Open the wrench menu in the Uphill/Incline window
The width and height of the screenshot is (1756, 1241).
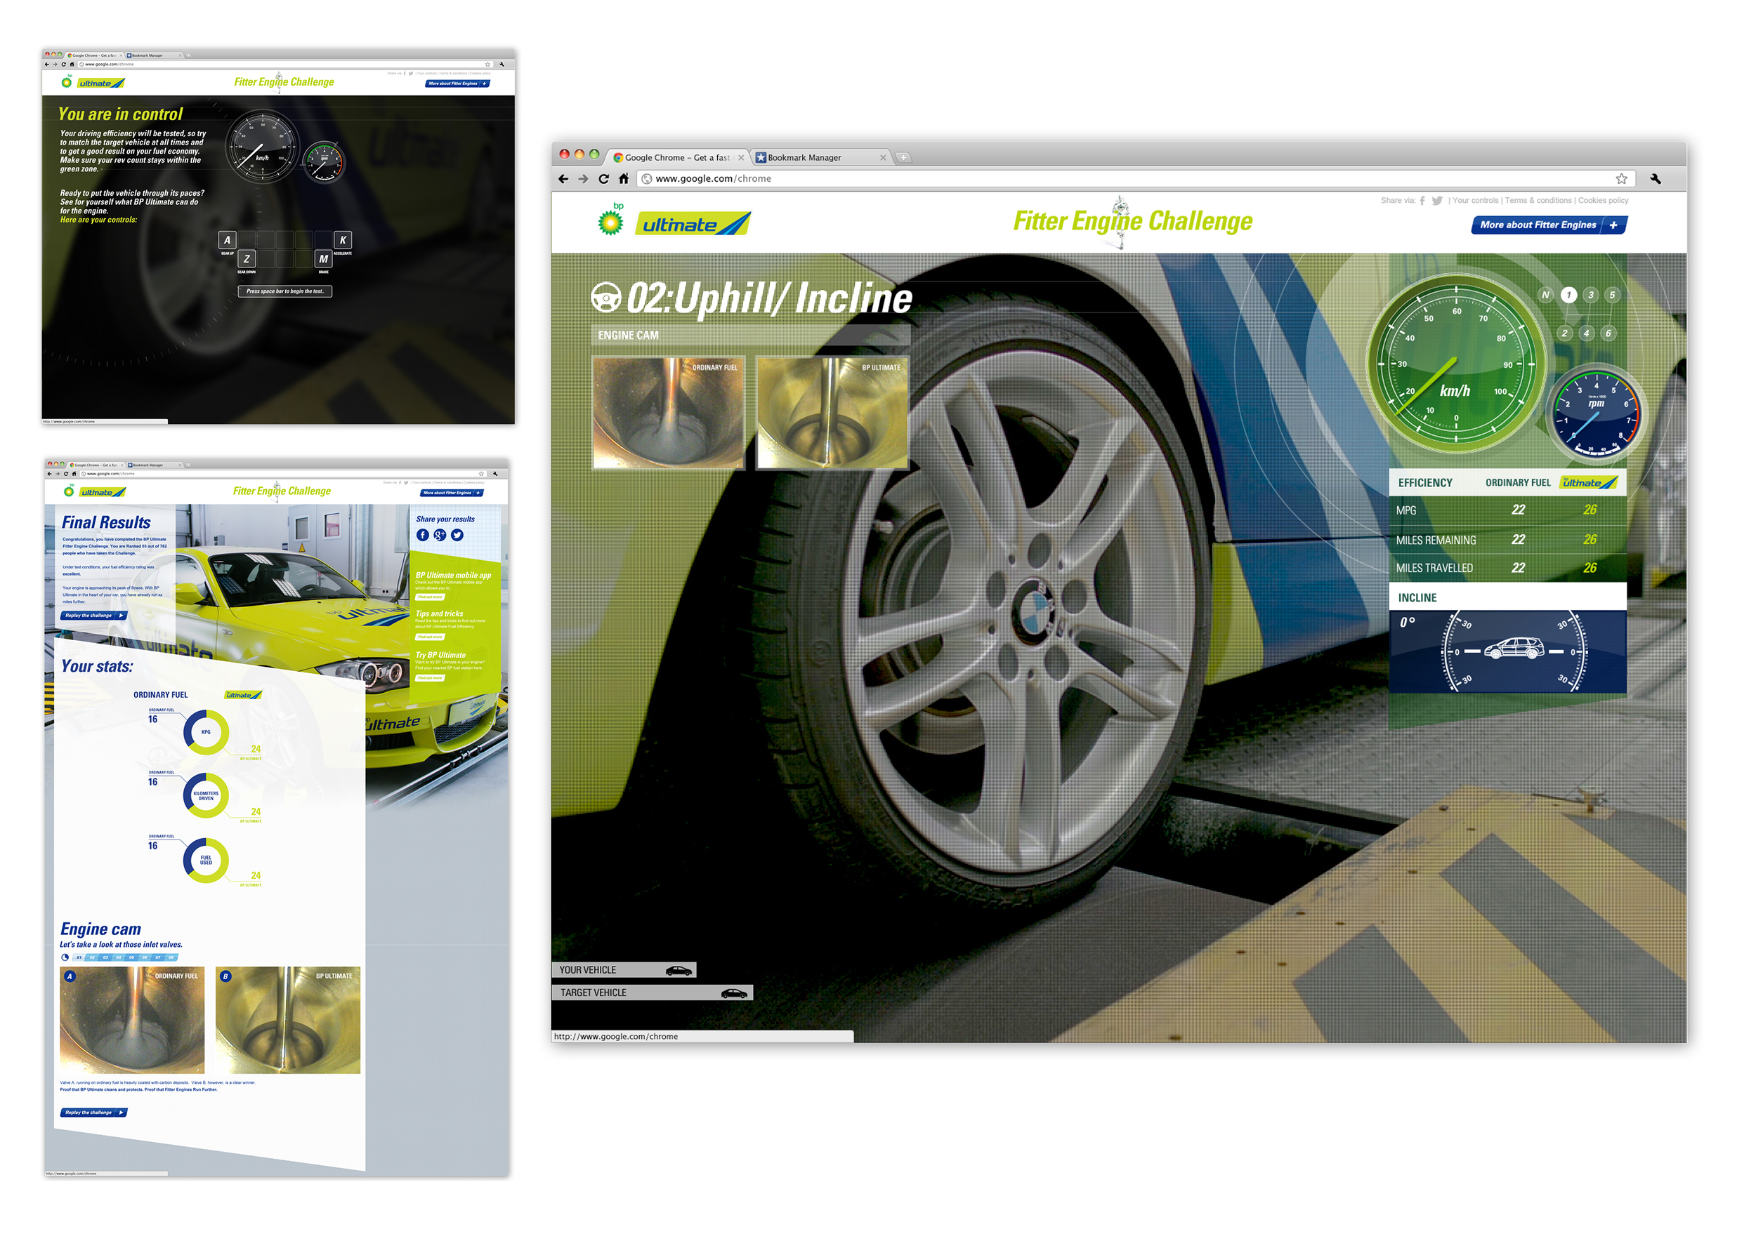1656,179
